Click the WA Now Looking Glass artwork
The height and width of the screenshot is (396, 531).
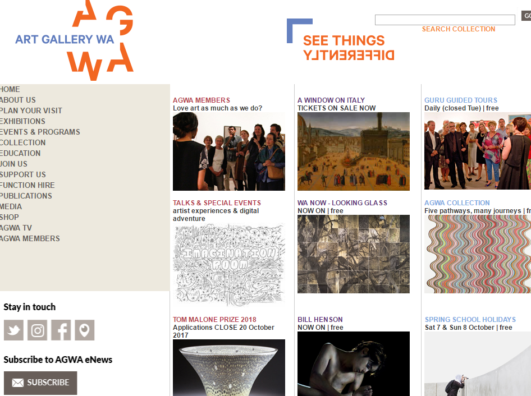click(x=354, y=254)
